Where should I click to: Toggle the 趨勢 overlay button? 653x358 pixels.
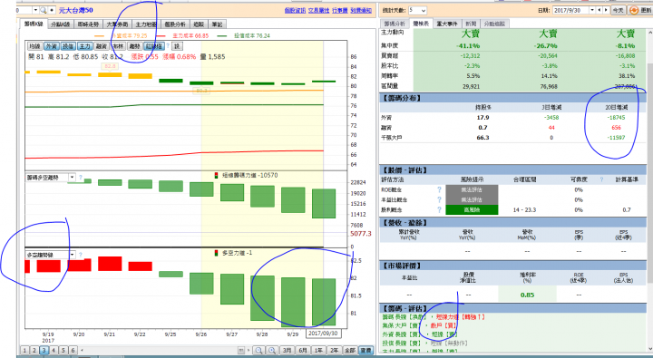tap(134, 46)
